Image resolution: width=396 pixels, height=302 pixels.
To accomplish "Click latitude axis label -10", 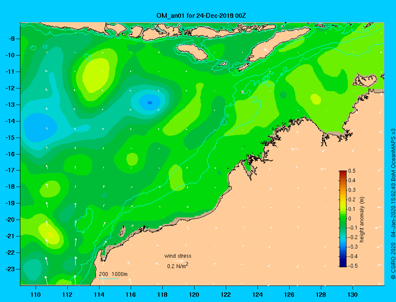I will [x=10, y=55].
